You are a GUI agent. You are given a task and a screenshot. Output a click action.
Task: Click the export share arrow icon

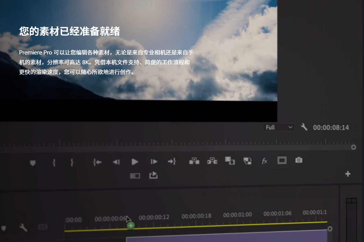[153, 175]
